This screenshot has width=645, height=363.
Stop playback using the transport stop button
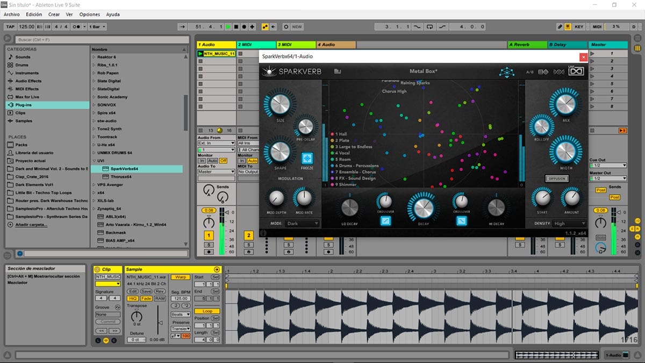(x=236, y=26)
